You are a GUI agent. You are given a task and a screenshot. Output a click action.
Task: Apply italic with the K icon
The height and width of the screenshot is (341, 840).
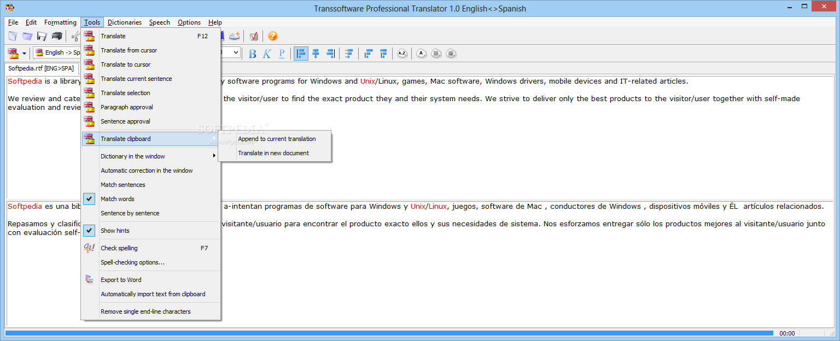[267, 53]
